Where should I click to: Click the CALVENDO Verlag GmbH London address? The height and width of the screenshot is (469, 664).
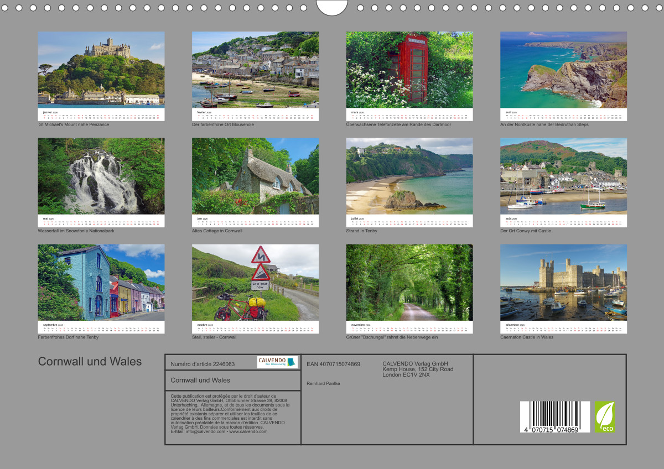[x=418, y=369]
